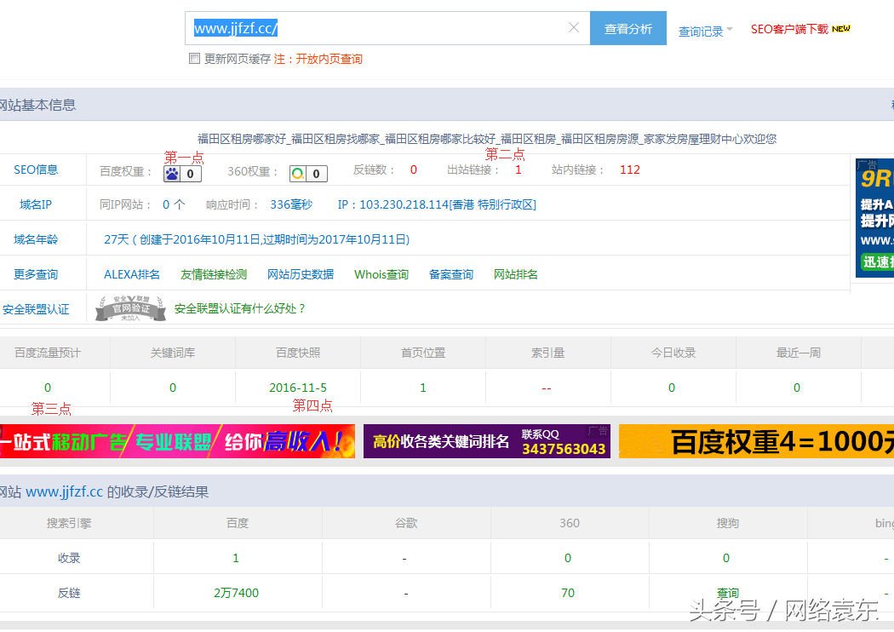Click the 反链数 value 0
The width and height of the screenshot is (894, 632).
(413, 169)
